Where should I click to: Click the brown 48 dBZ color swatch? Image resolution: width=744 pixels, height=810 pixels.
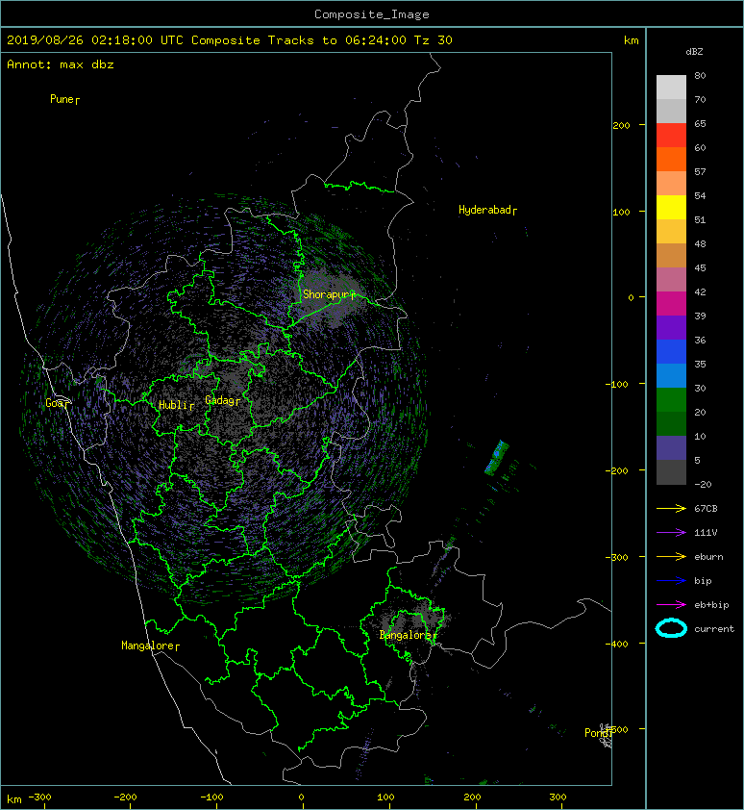(671, 255)
